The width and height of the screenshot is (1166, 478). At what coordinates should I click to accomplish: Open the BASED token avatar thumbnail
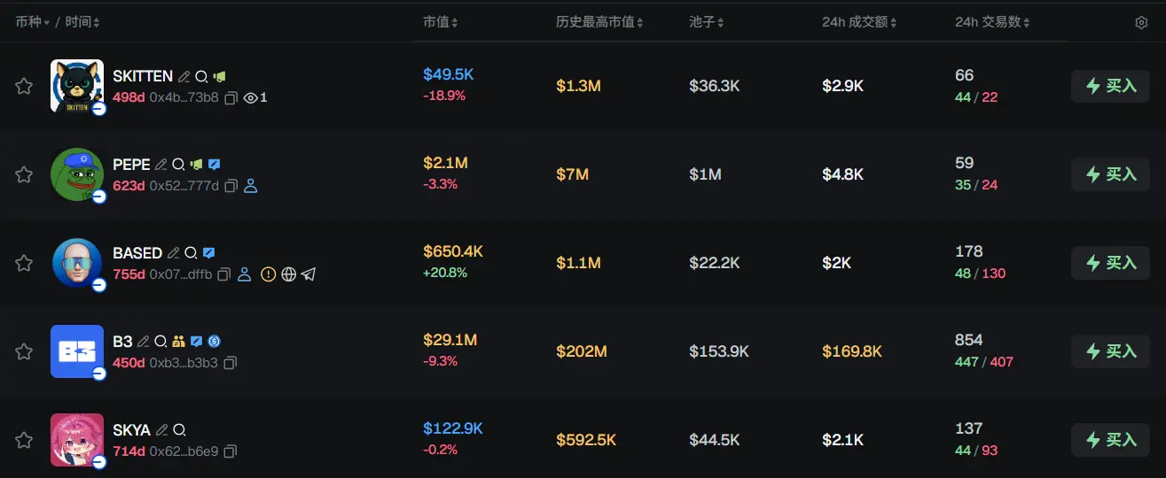pos(77,263)
